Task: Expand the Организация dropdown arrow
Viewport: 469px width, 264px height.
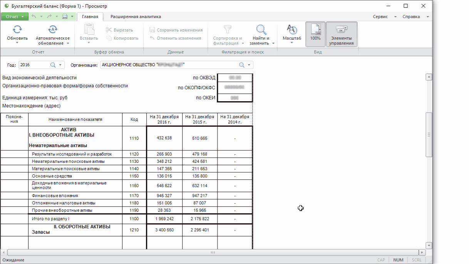Action: point(249,65)
